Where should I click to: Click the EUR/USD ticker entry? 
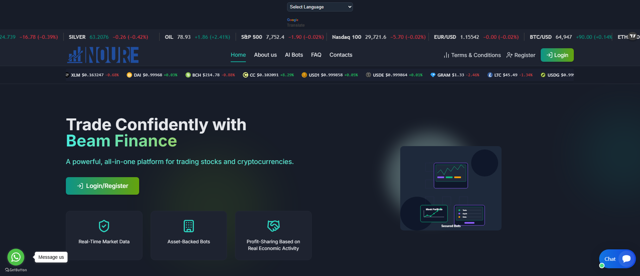tap(476, 37)
